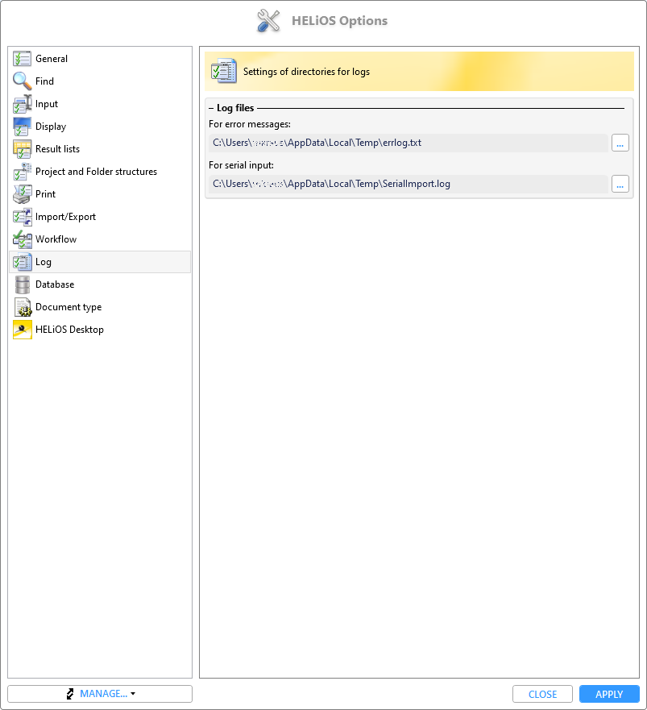Image resolution: width=647 pixels, height=710 pixels.
Task: Collapse the Log files section
Action: tap(211, 108)
